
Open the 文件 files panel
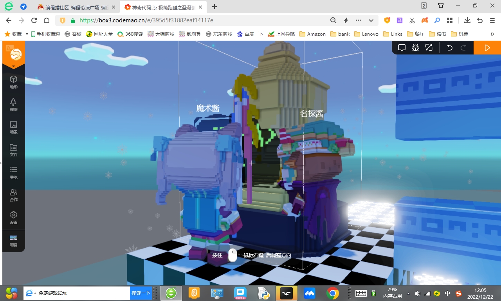click(x=14, y=150)
